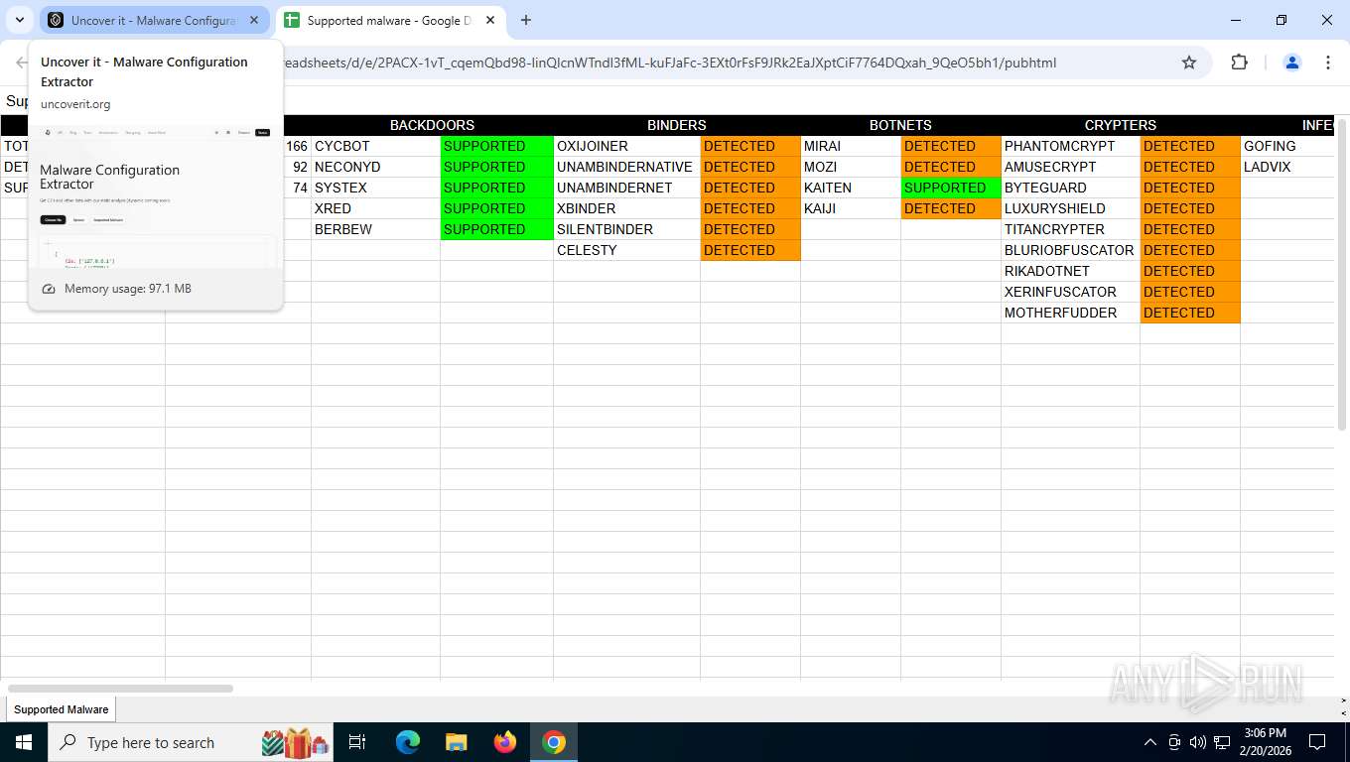Select the Supported malware Google tab
1350x762 pixels.
pos(389,20)
